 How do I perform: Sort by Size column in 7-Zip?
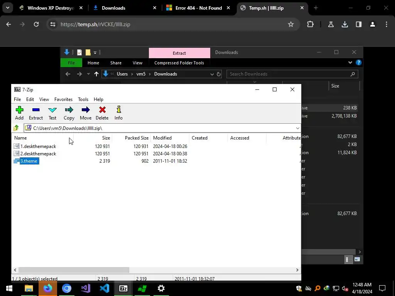pos(93,138)
